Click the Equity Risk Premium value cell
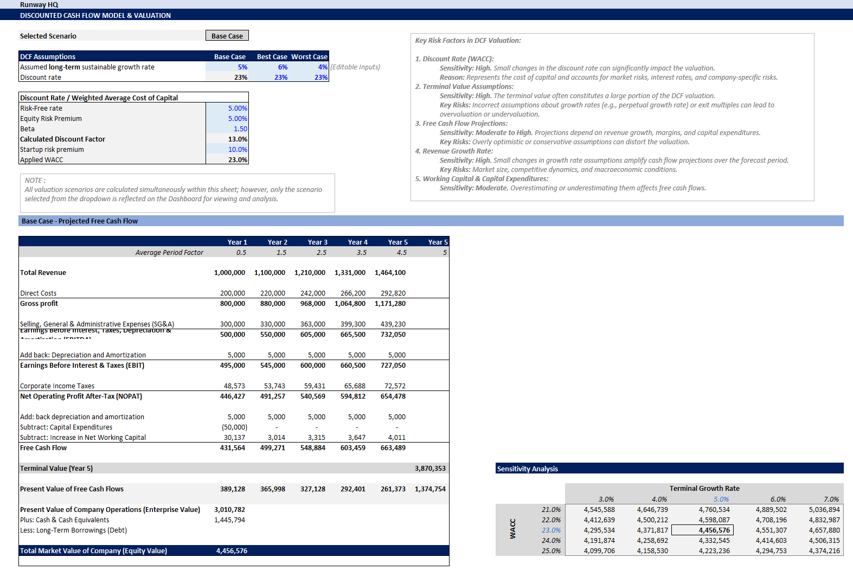 click(x=227, y=119)
